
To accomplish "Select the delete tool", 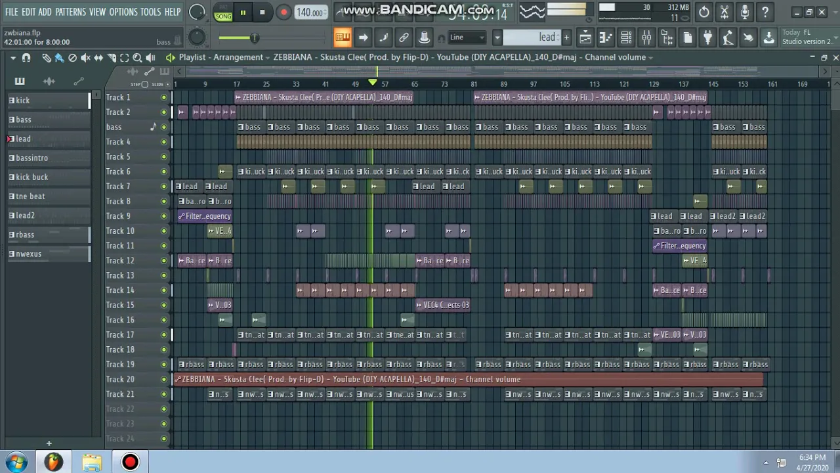I will click(72, 58).
